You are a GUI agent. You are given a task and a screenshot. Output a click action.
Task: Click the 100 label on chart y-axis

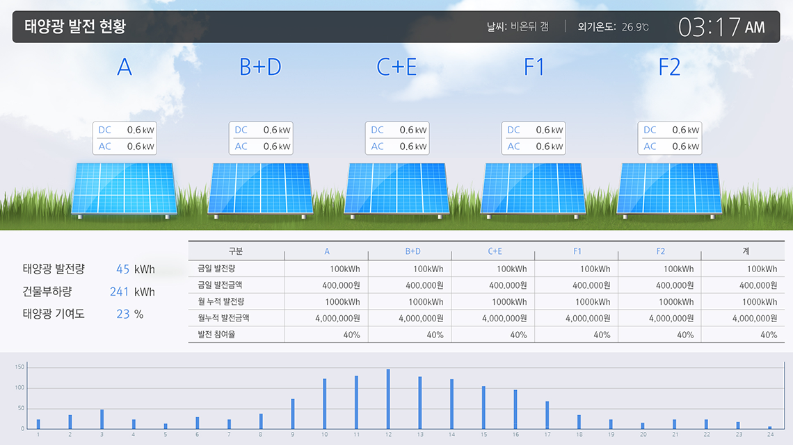pos(19,387)
